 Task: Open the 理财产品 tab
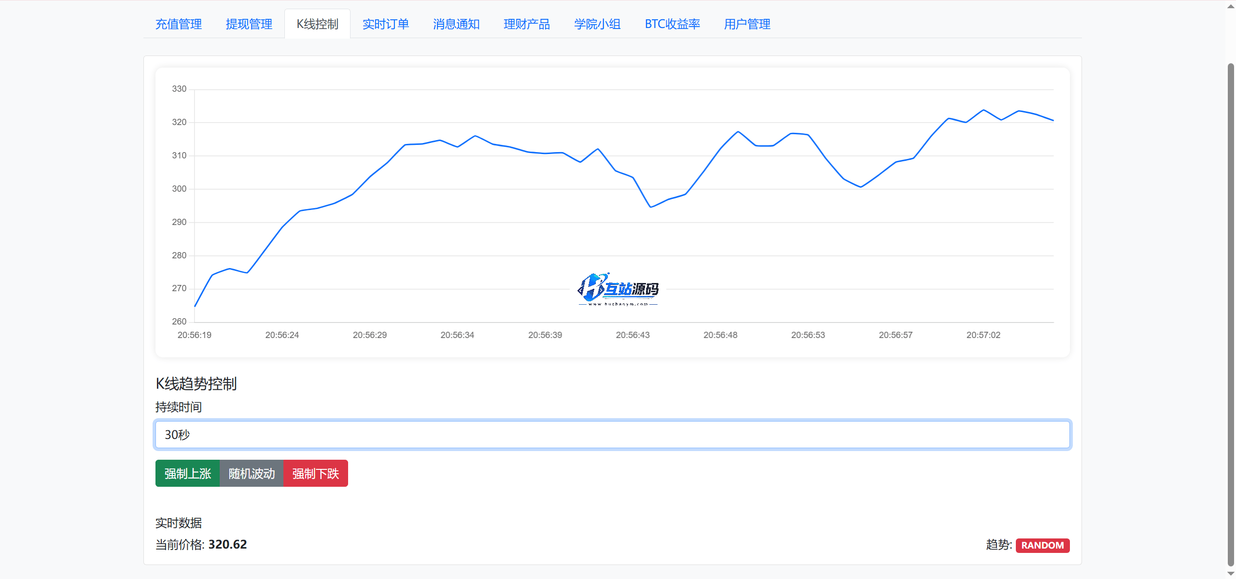tap(526, 24)
